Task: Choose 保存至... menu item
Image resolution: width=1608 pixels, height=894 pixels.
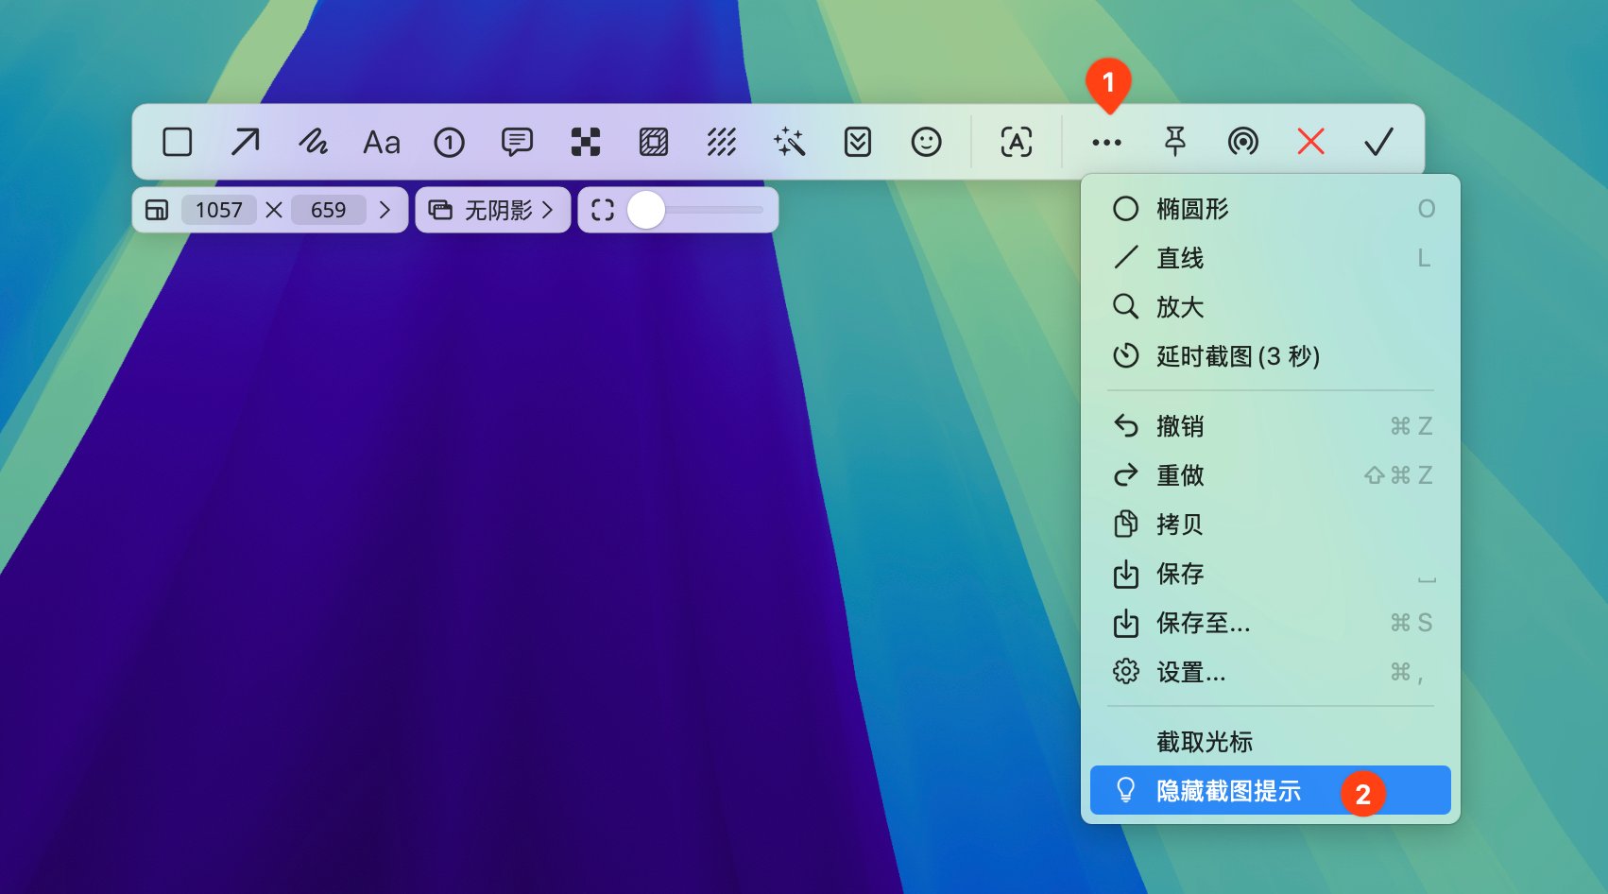Action: (x=1271, y=623)
